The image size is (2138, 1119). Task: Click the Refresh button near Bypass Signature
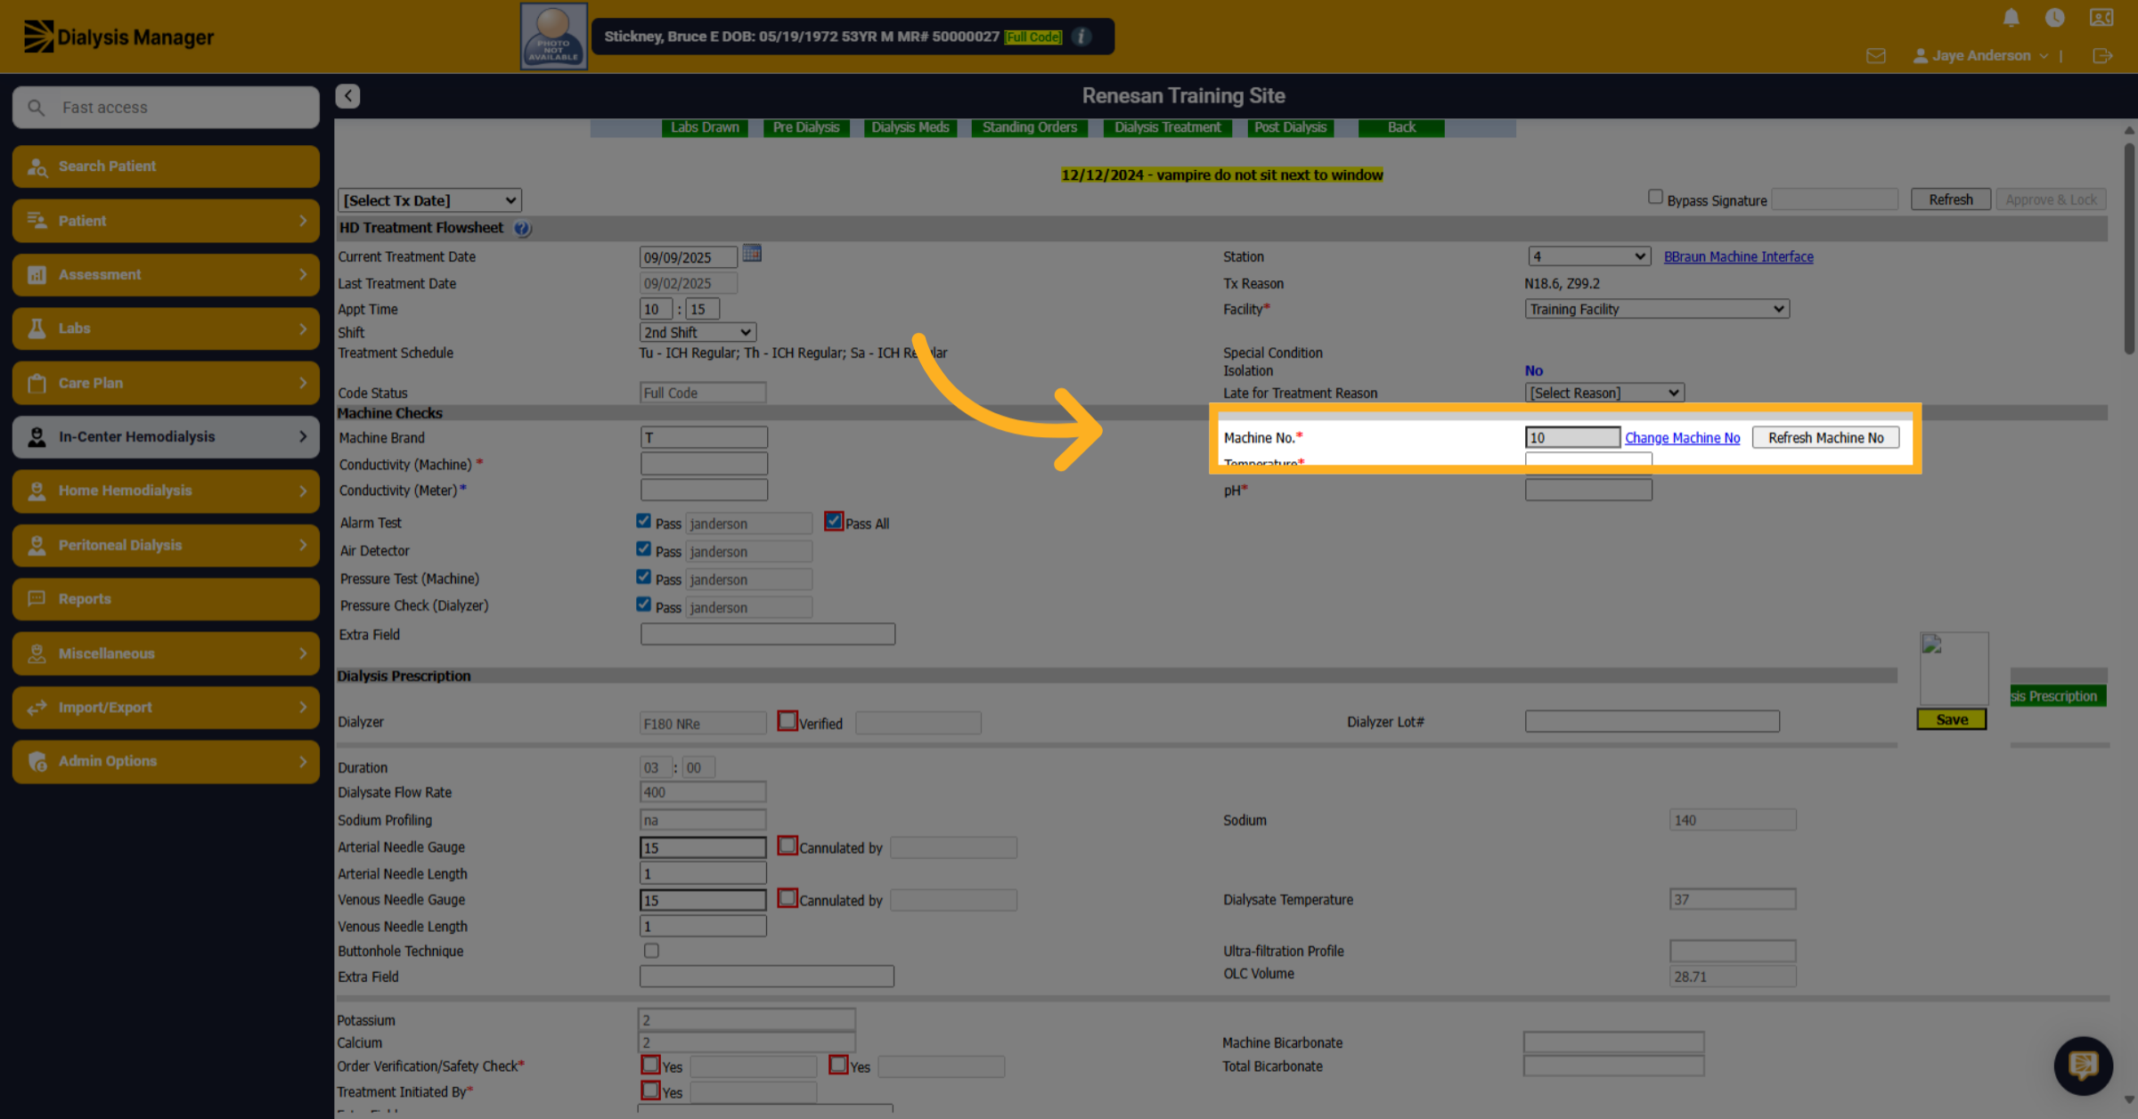[x=1951, y=199]
